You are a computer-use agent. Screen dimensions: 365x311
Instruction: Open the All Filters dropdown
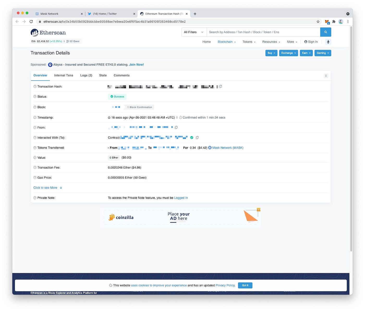click(194, 32)
